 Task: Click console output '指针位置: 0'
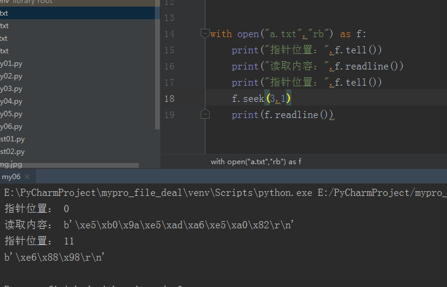pyautogui.click(x=37, y=209)
